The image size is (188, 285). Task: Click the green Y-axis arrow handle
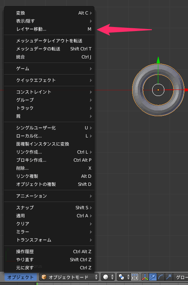tap(158, 60)
